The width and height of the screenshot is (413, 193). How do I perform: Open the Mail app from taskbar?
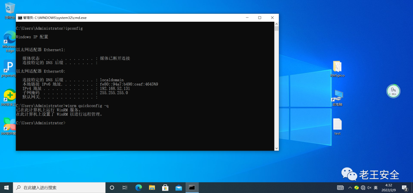click(179, 188)
